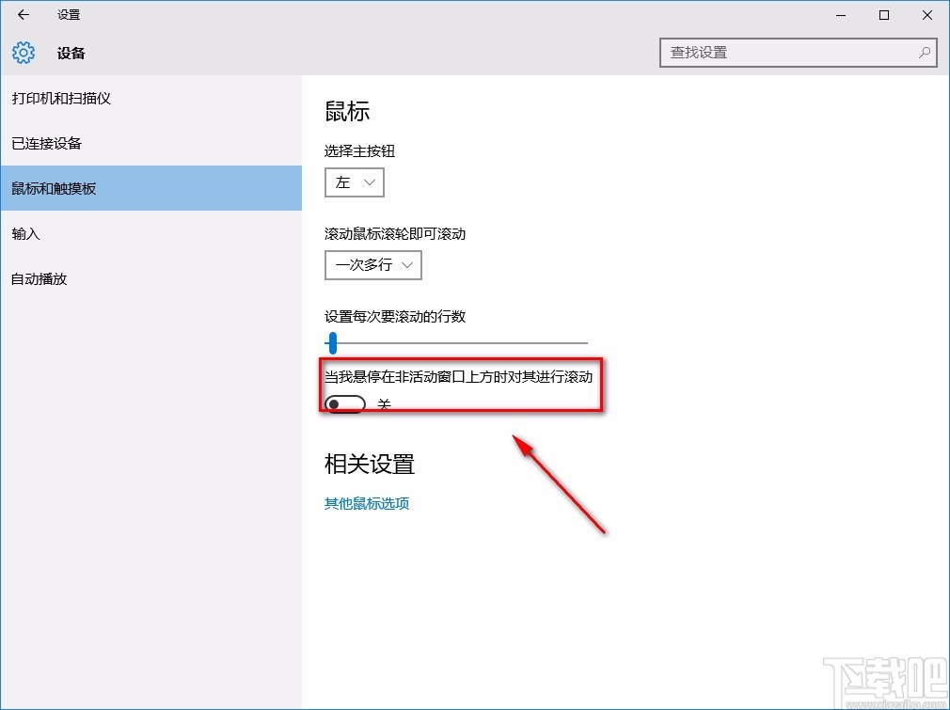Click the settings gear icon beside 设备
This screenshot has width=950, height=710.
pyautogui.click(x=23, y=53)
